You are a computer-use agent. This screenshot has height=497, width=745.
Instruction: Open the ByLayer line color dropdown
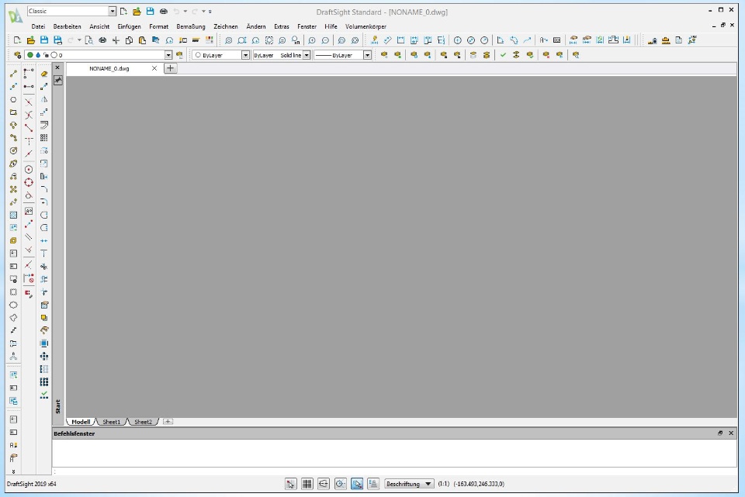click(245, 55)
